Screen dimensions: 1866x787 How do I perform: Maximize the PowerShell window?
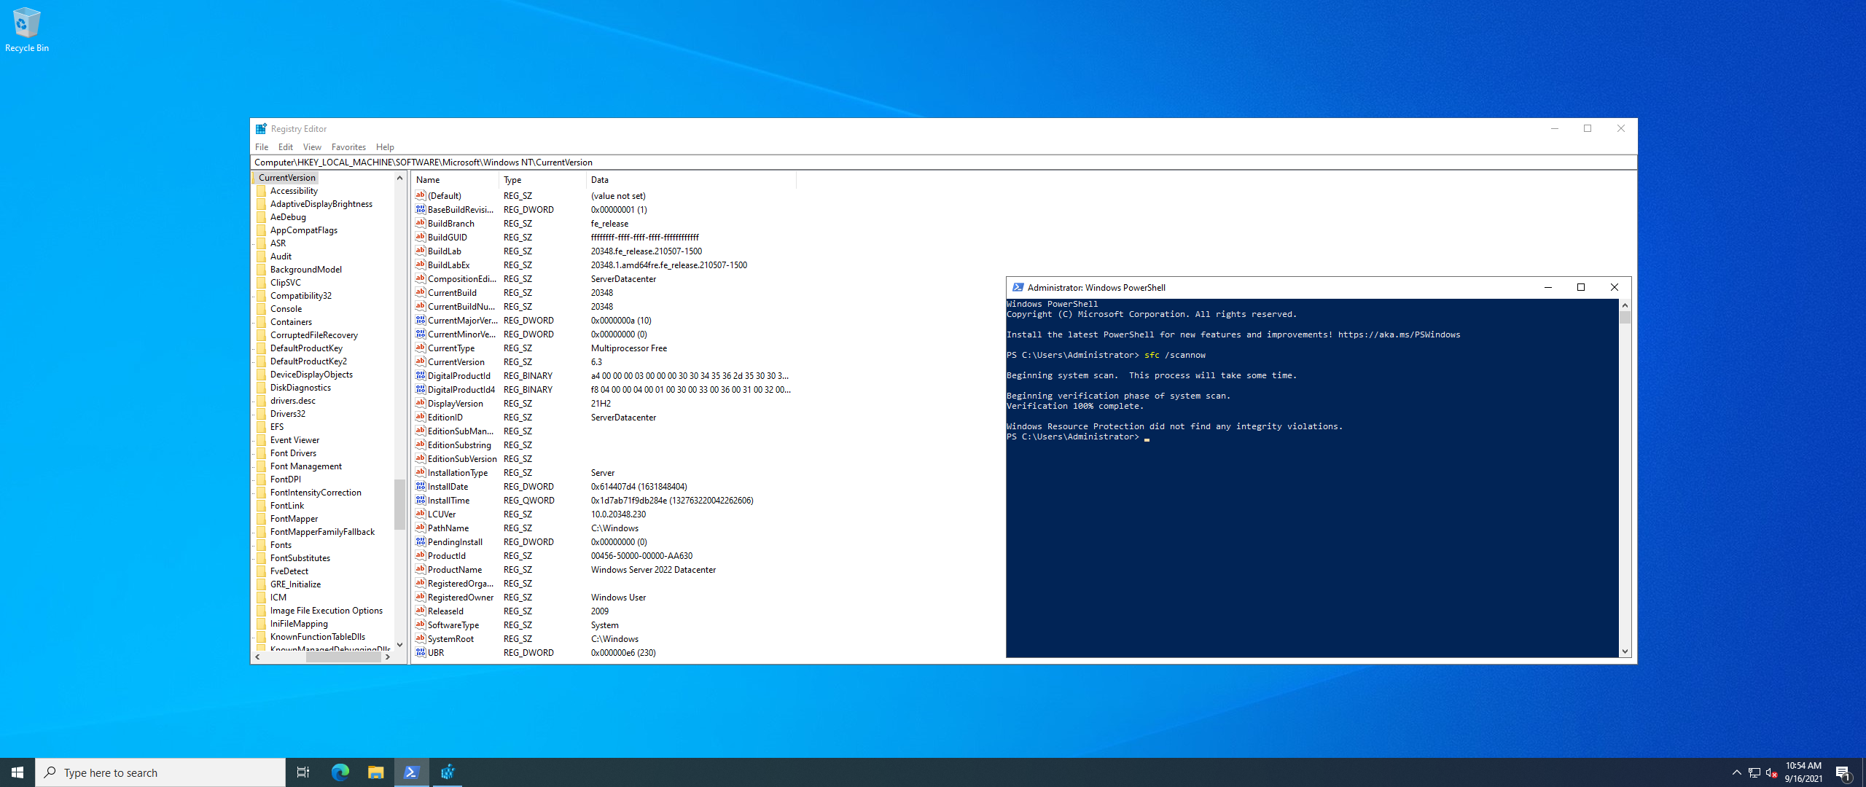[1581, 288]
